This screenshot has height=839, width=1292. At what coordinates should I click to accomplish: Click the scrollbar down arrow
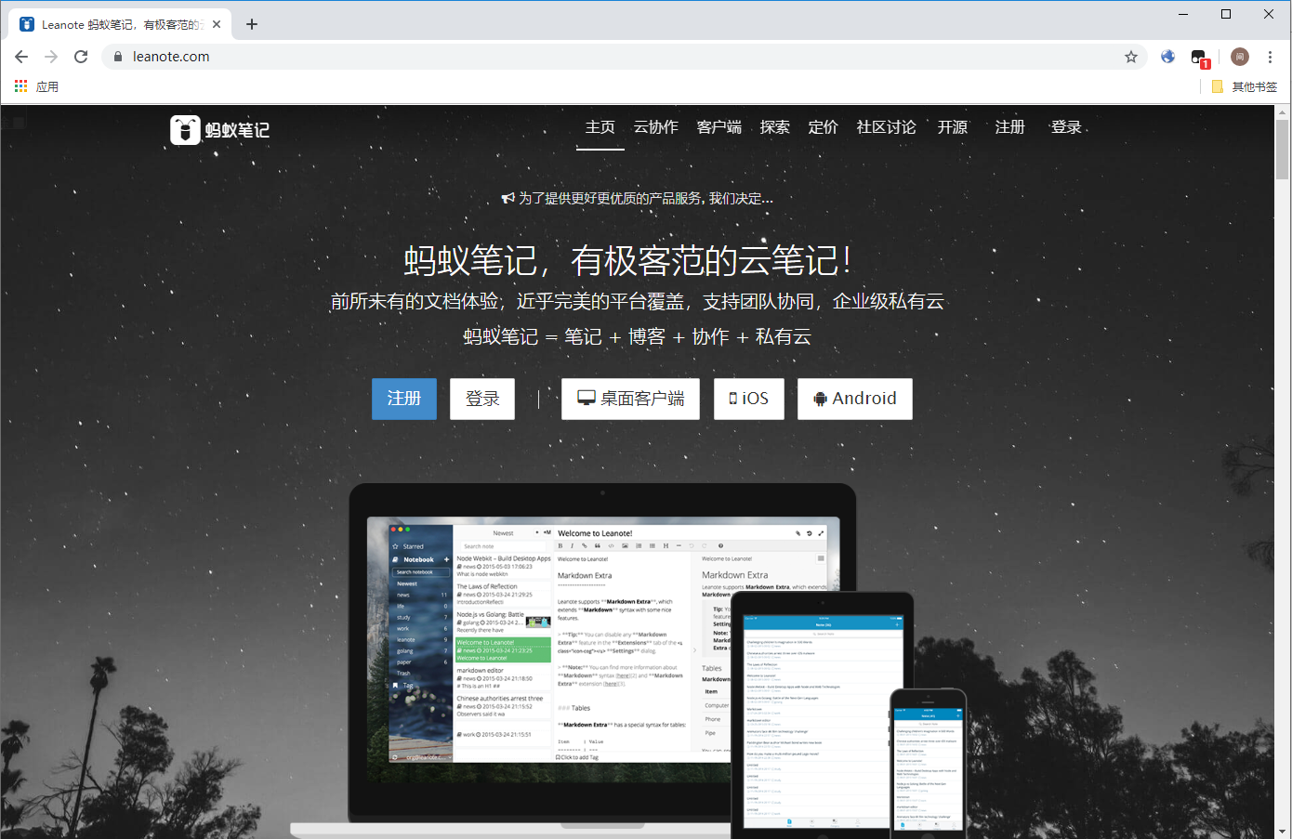tap(1283, 831)
